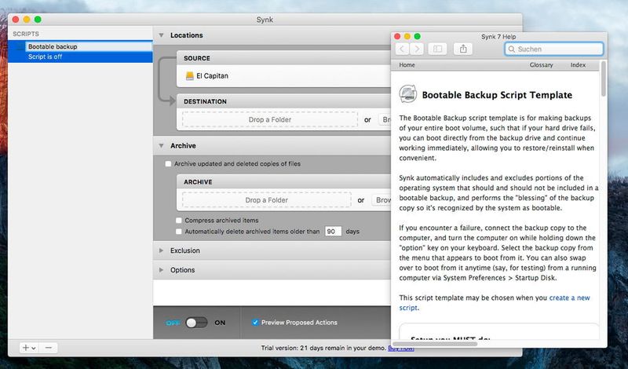Click the 'Script is off' status text

pos(45,57)
